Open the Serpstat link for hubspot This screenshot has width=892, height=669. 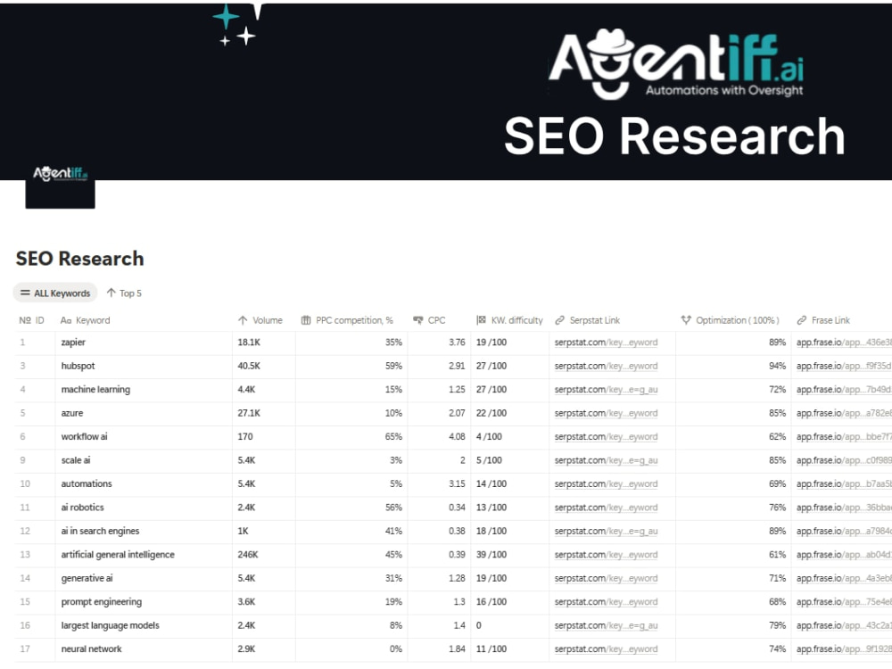pyautogui.click(x=606, y=366)
